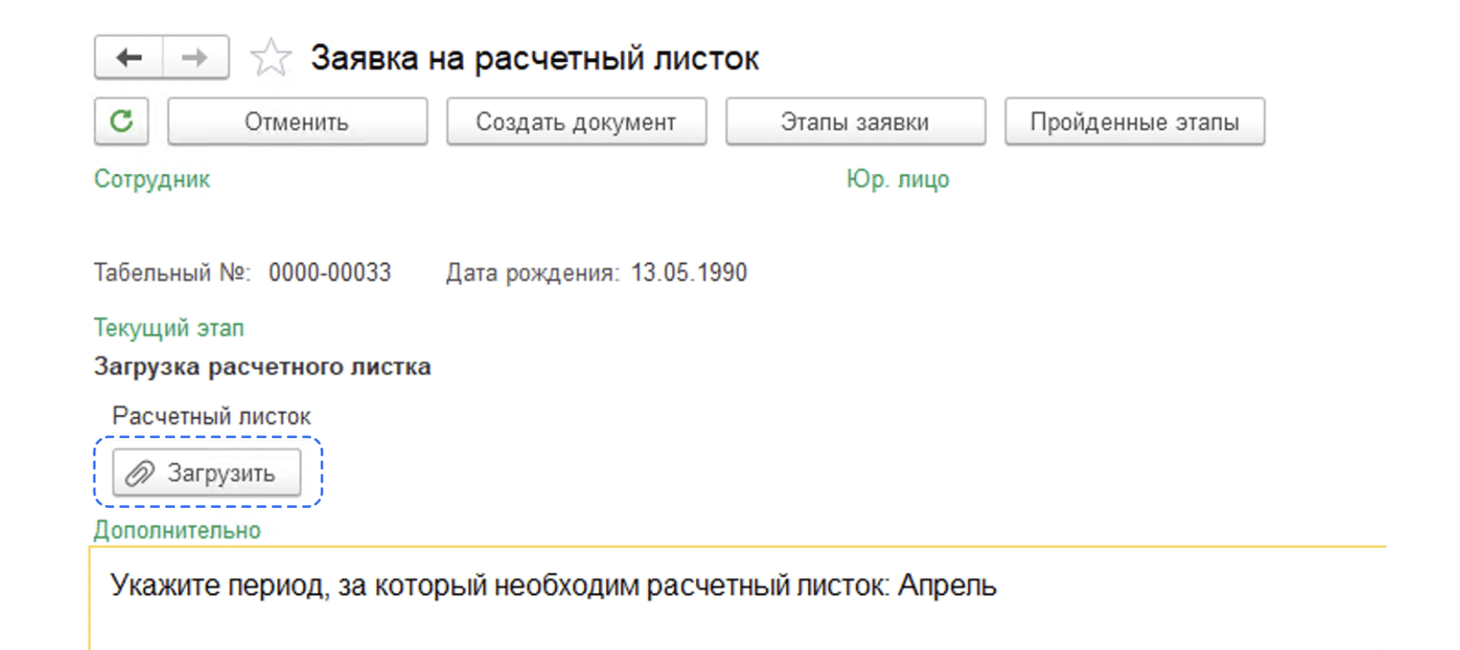Add form to favorites with star icon

click(x=270, y=58)
